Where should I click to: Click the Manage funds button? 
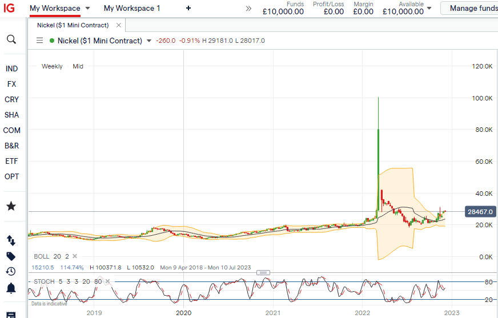[x=470, y=8]
